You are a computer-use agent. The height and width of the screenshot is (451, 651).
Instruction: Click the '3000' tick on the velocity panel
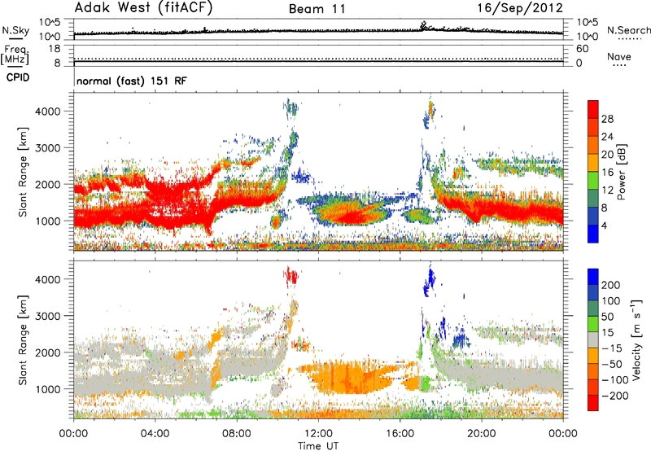pos(48,316)
